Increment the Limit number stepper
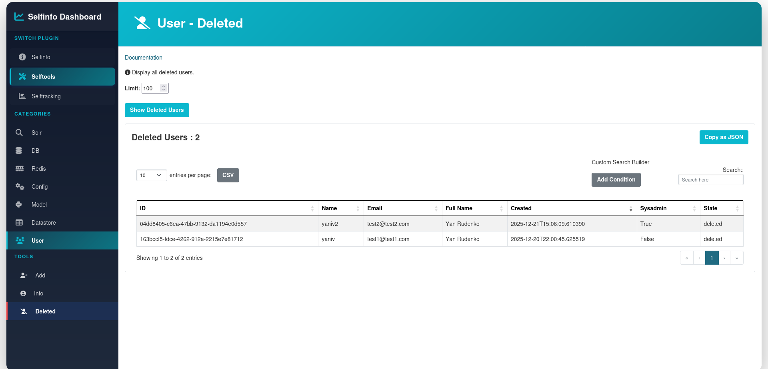Screen dimensions: 768x369 tap(164, 86)
